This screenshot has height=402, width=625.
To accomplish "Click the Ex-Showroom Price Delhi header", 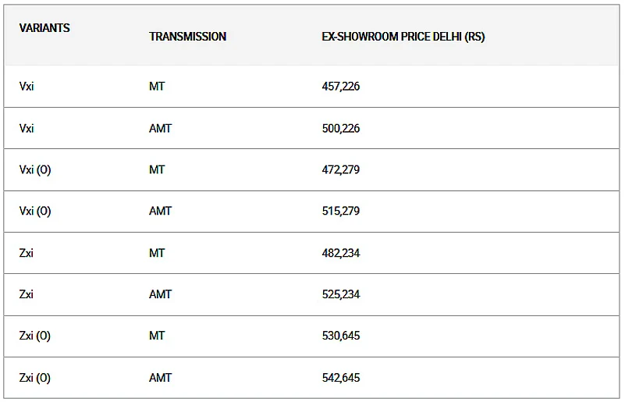I will click(403, 37).
